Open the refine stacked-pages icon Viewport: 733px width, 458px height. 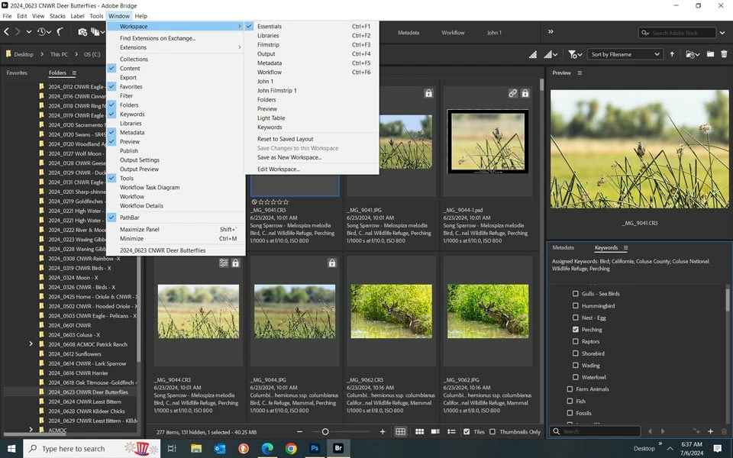click(x=96, y=32)
